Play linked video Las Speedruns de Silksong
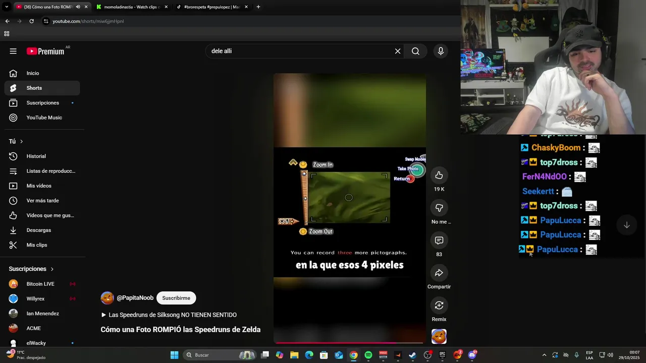 (x=169, y=315)
